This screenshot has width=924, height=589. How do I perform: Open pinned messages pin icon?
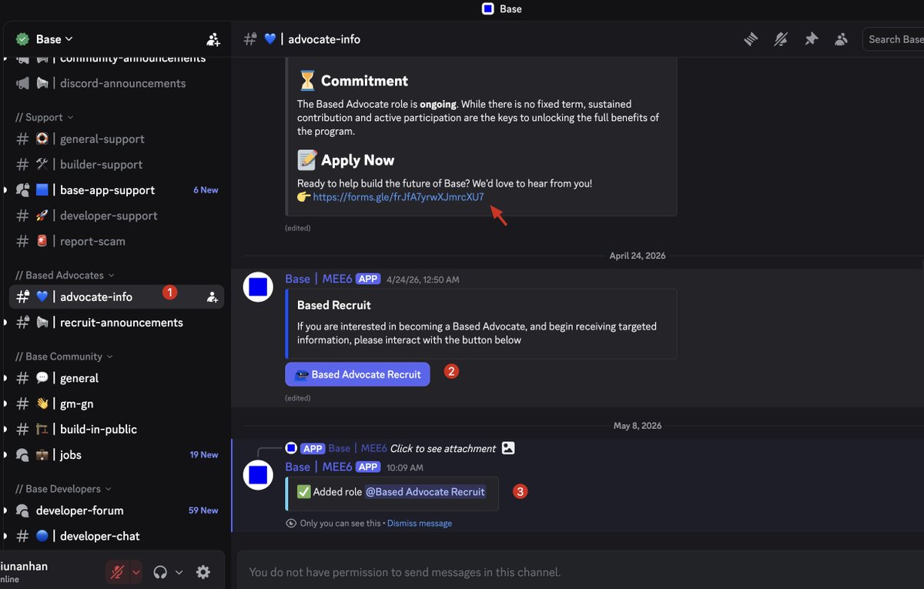tap(811, 39)
